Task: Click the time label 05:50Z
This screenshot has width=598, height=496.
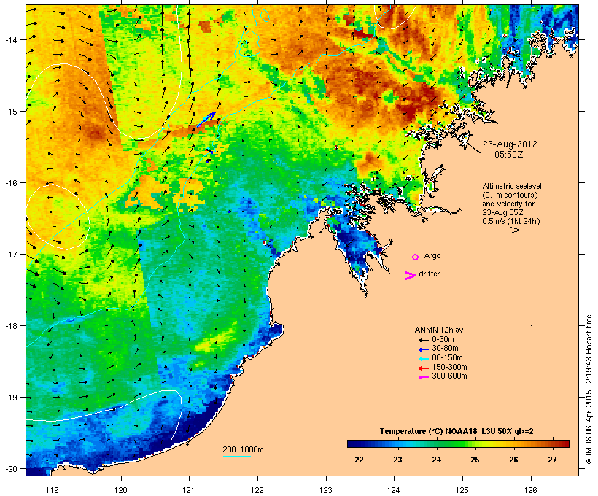Action: pyautogui.click(x=509, y=155)
